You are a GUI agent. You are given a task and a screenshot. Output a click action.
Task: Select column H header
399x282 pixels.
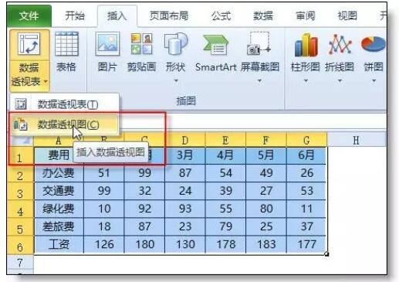click(357, 140)
